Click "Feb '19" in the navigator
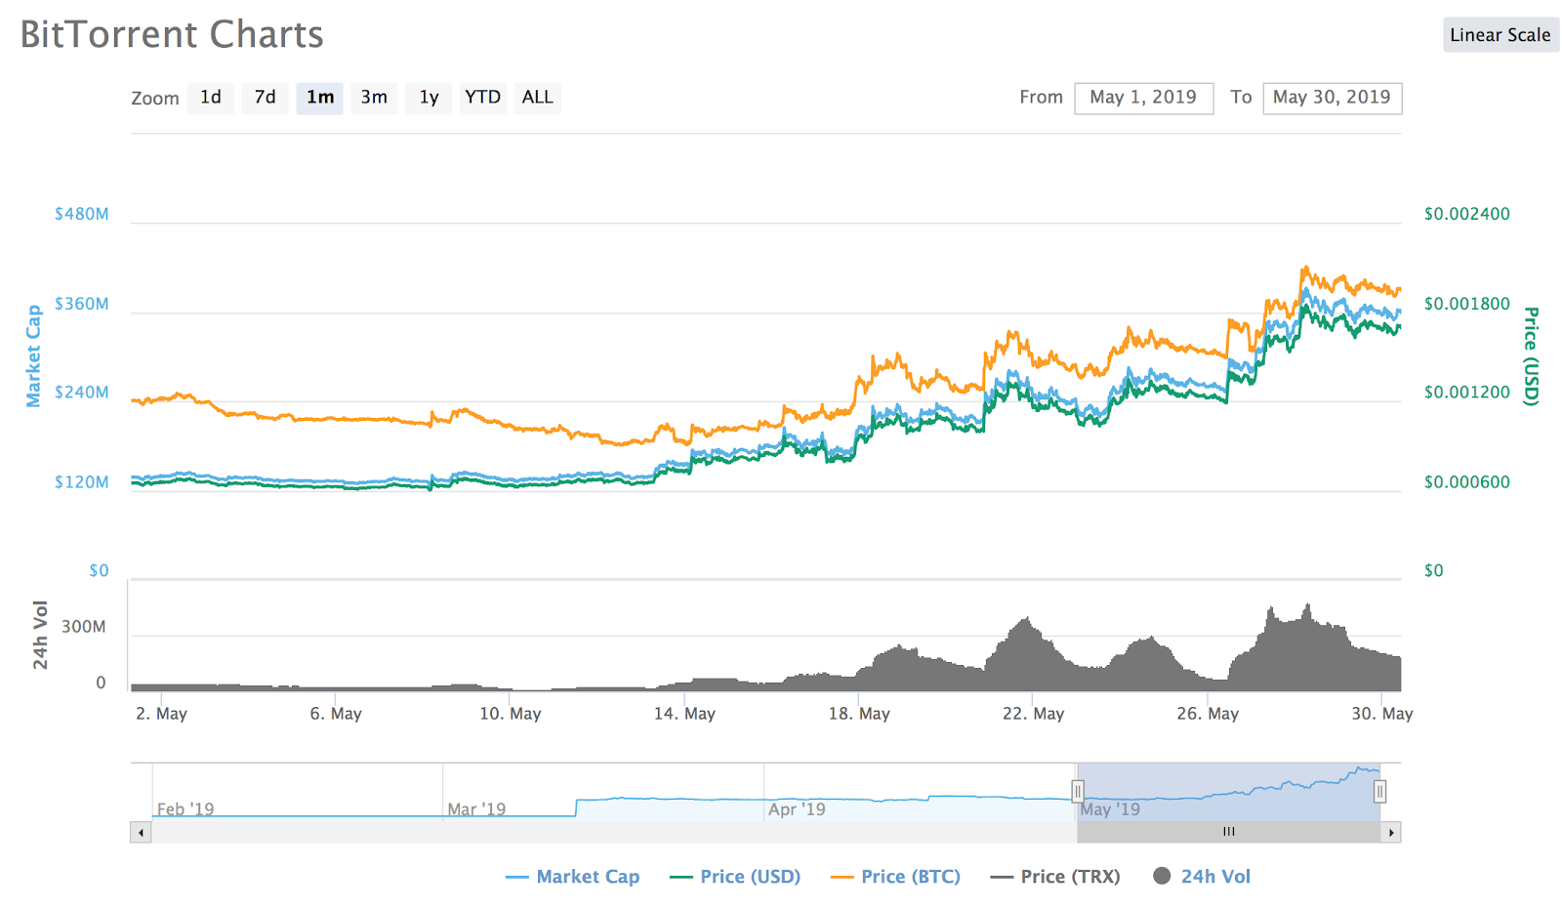This screenshot has width=1562, height=911. coord(185,809)
